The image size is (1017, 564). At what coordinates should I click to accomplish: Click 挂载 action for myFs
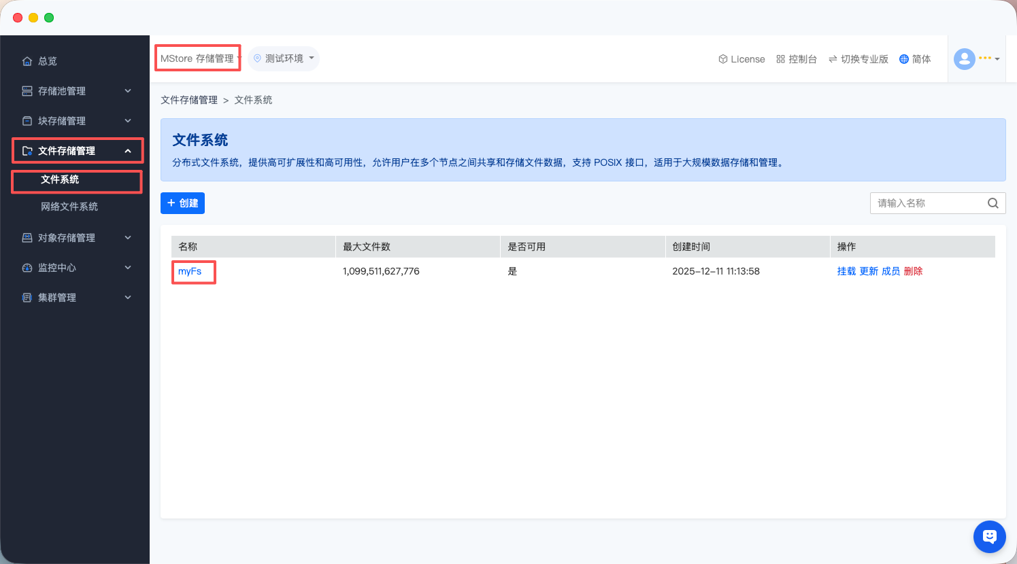coord(846,271)
